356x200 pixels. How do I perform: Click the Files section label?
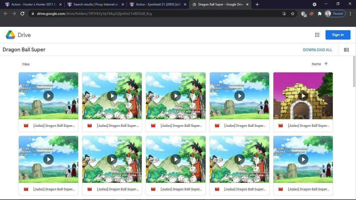click(26, 64)
